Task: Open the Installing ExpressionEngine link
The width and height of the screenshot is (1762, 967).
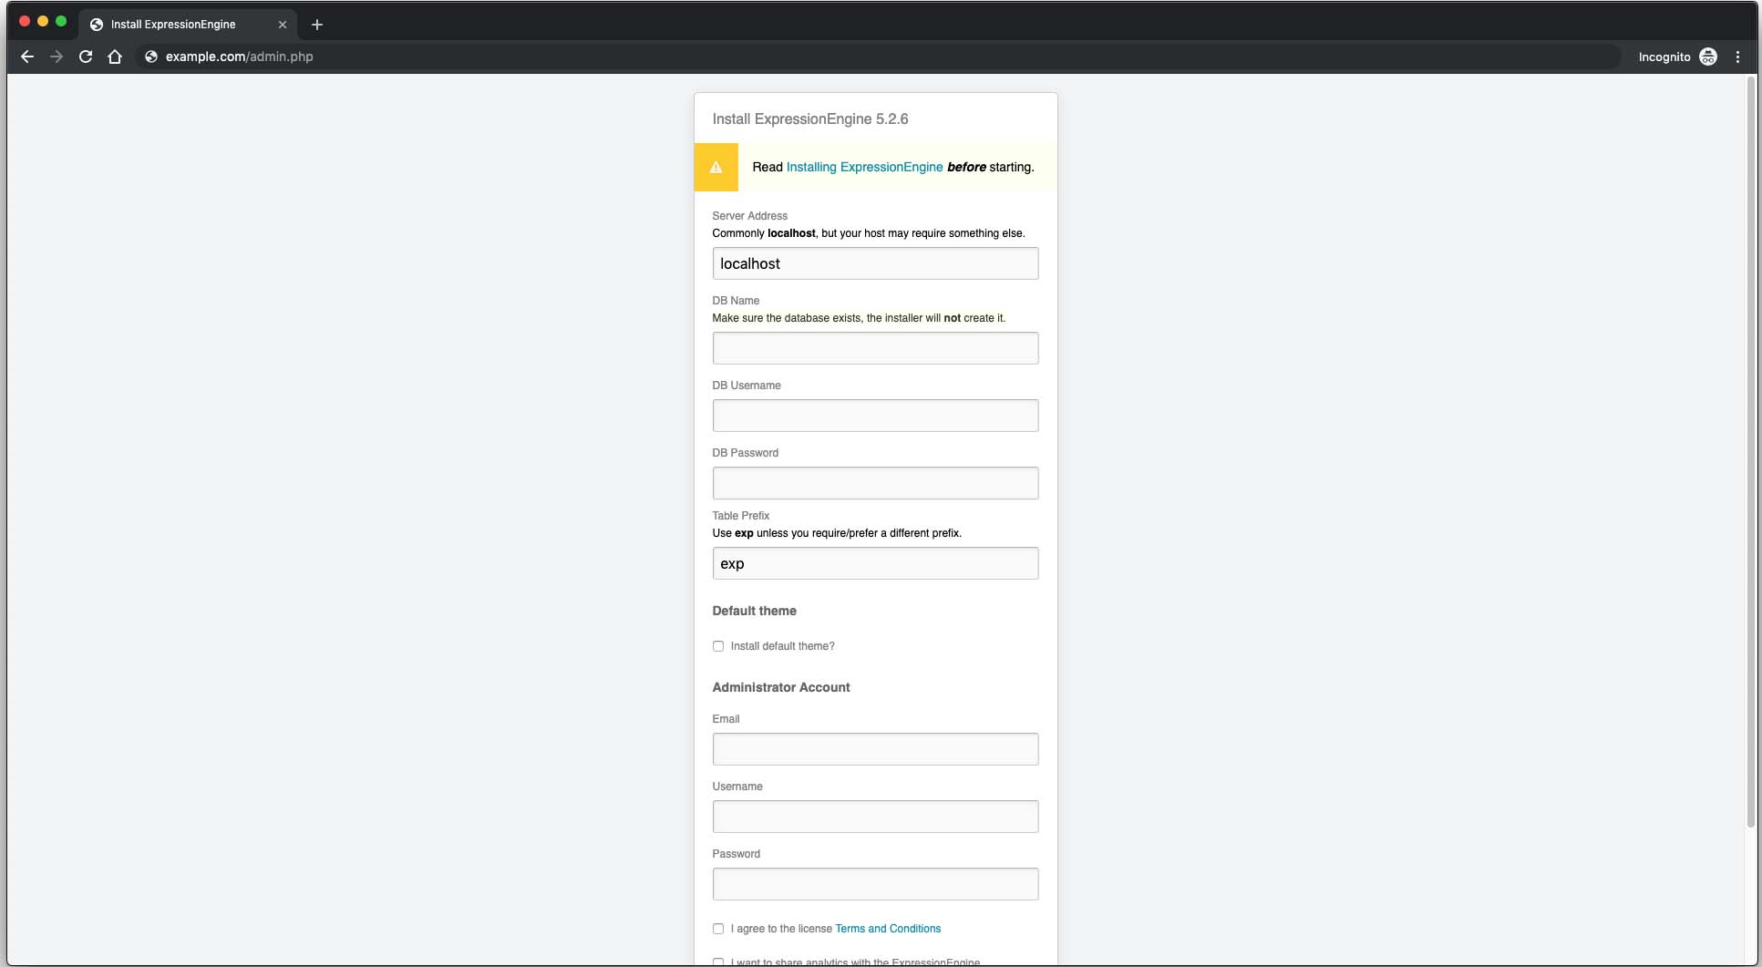Action: tap(864, 168)
